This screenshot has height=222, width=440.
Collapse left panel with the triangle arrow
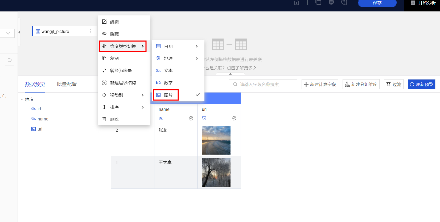(x=19, y=32)
